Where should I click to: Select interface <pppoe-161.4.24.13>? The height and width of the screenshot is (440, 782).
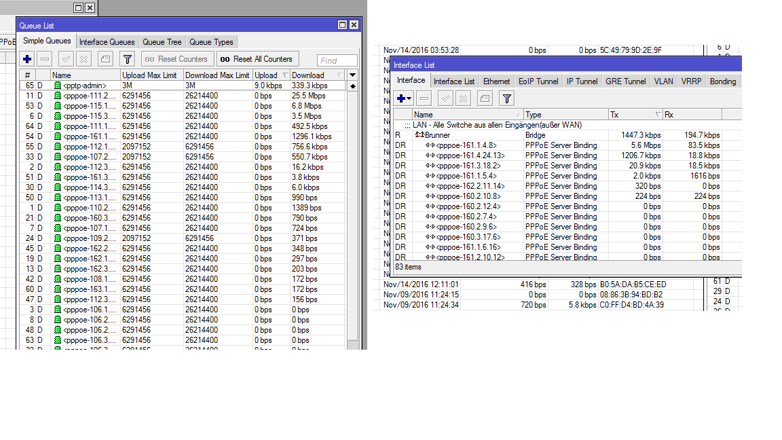(x=567, y=155)
